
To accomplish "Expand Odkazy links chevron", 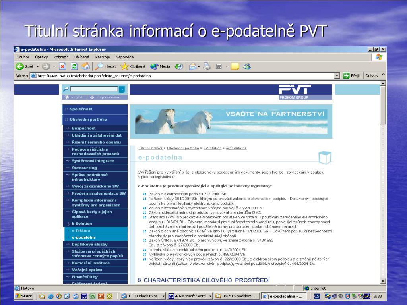I will [x=383, y=75].
